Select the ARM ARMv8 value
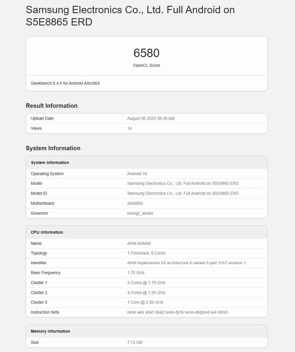Screen dimensions: 295x352 [139, 243]
